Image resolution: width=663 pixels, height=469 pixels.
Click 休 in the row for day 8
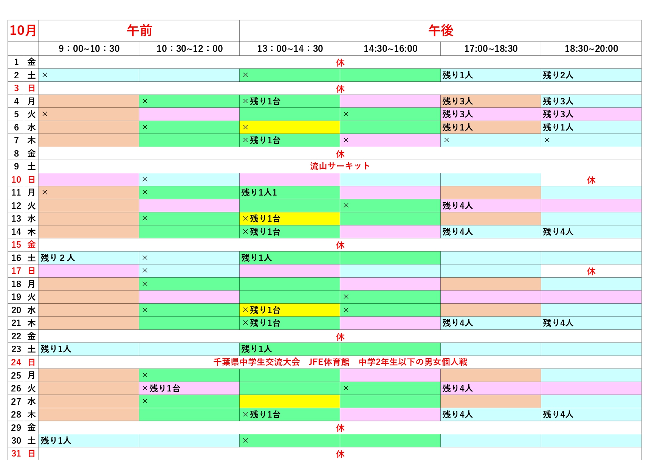point(340,154)
